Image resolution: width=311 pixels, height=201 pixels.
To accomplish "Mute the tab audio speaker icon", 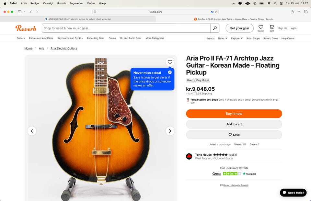I will click(212, 12).
